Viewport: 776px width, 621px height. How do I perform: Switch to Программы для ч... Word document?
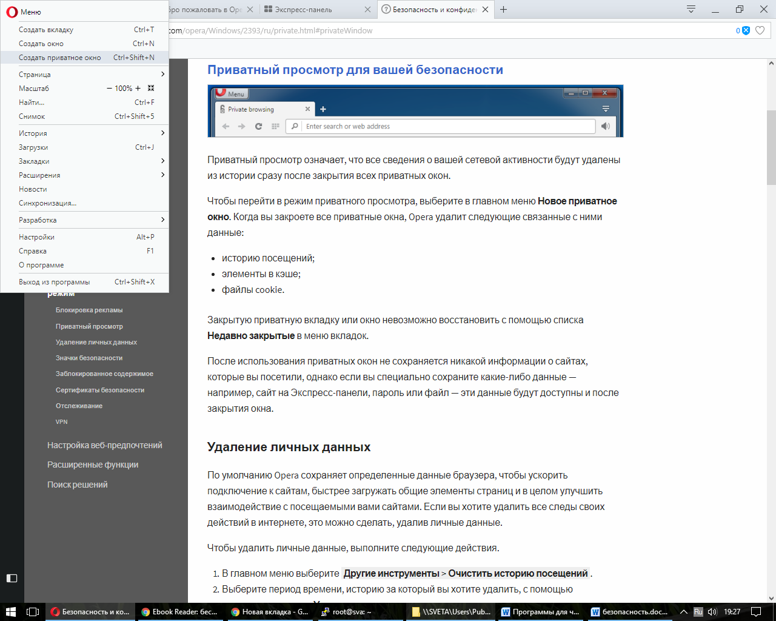pos(540,612)
